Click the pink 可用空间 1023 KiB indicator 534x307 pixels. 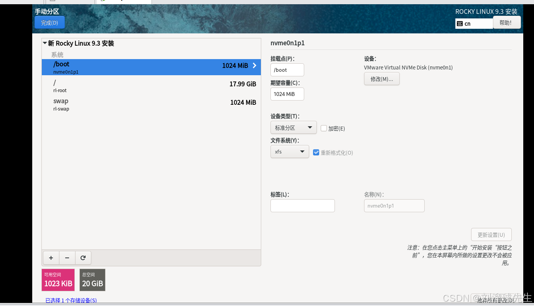[x=58, y=280]
